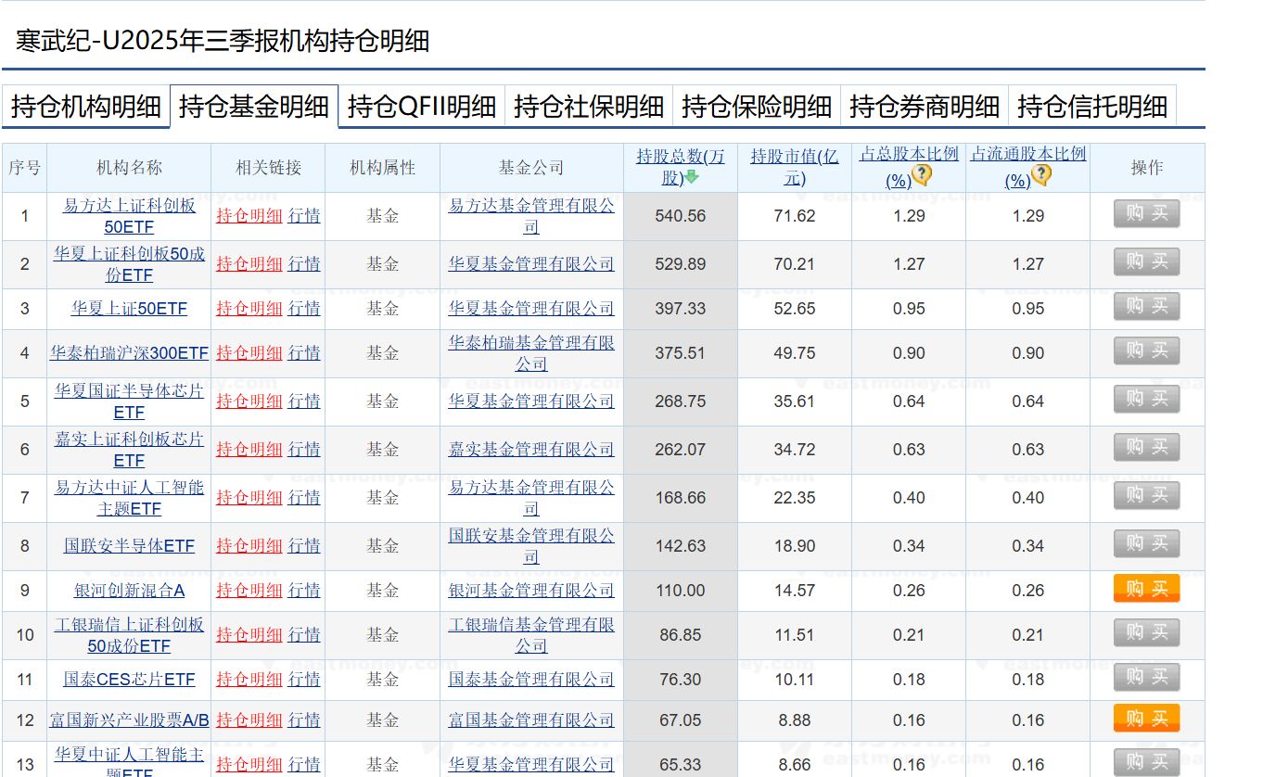
Task: Switch to the 持仓社保明细 tab
Action: click(x=590, y=107)
